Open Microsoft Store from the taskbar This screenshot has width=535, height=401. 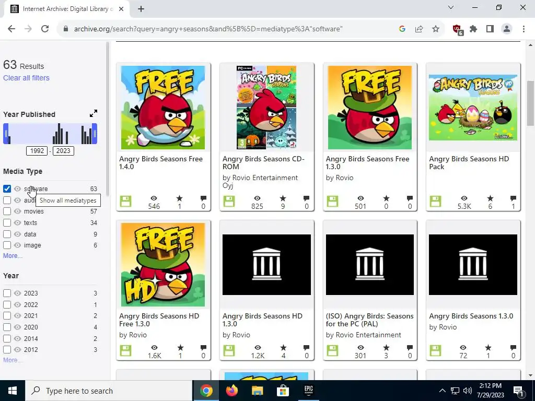tap(283, 391)
